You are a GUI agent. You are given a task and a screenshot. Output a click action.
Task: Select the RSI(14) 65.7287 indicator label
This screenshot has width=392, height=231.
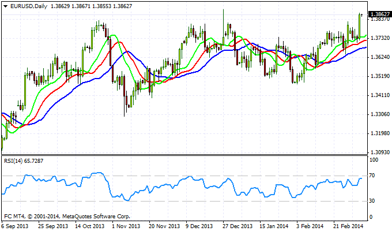[x=24, y=161]
